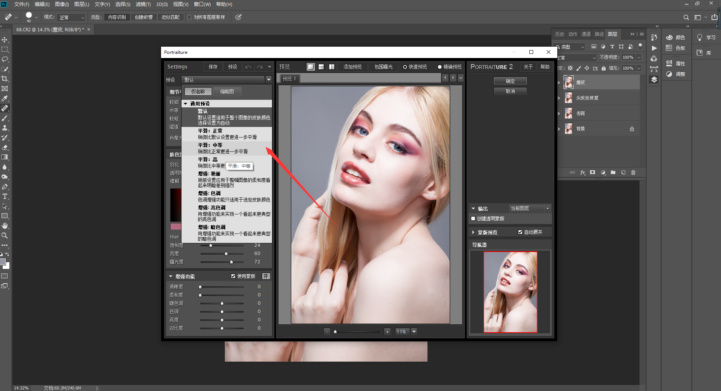Switch preset list to 仅名称 view
Image resolution: width=721 pixels, height=391 pixels.
198,92
